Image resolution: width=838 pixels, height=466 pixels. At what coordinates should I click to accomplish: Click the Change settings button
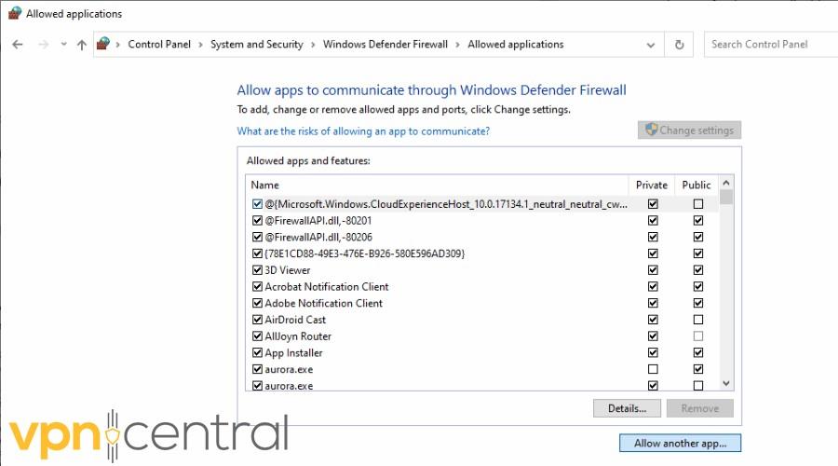coord(689,130)
